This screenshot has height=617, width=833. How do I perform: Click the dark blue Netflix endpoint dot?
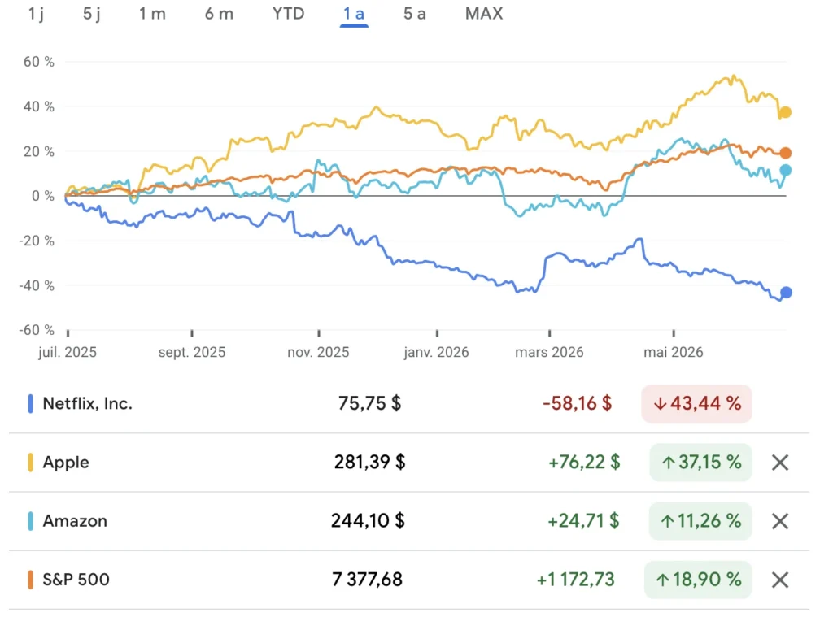pyautogui.click(x=786, y=292)
